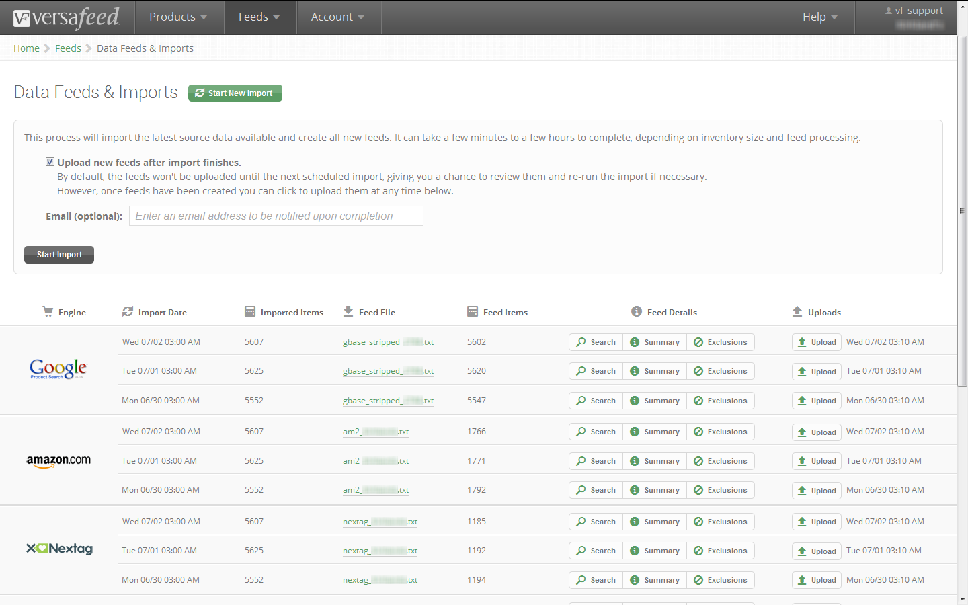Screen dimensions: 968x605
Task: Upload the Google Mon 06/30 feed
Action: (x=817, y=401)
